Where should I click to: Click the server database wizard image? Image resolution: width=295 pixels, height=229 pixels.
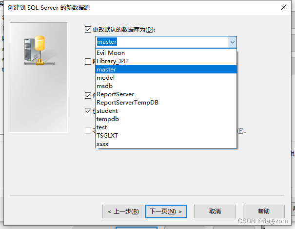39,77
